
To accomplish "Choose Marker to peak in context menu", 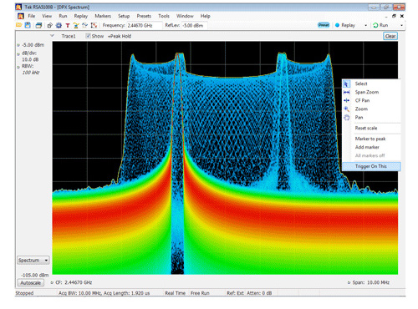I will coord(371,139).
